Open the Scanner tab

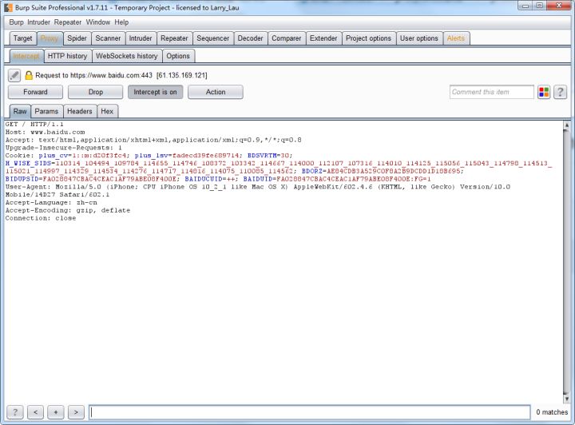[108, 38]
